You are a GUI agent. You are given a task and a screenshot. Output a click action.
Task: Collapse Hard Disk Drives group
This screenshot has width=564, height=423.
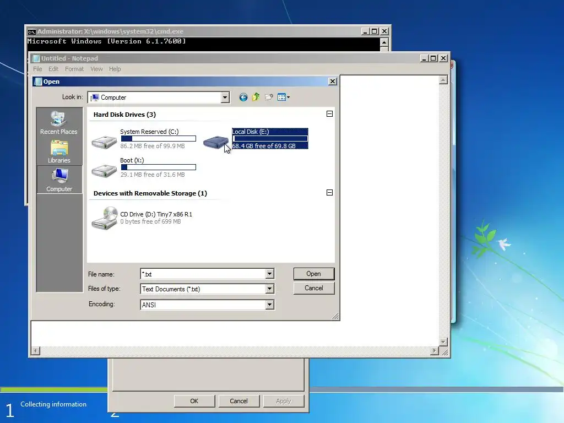point(329,114)
